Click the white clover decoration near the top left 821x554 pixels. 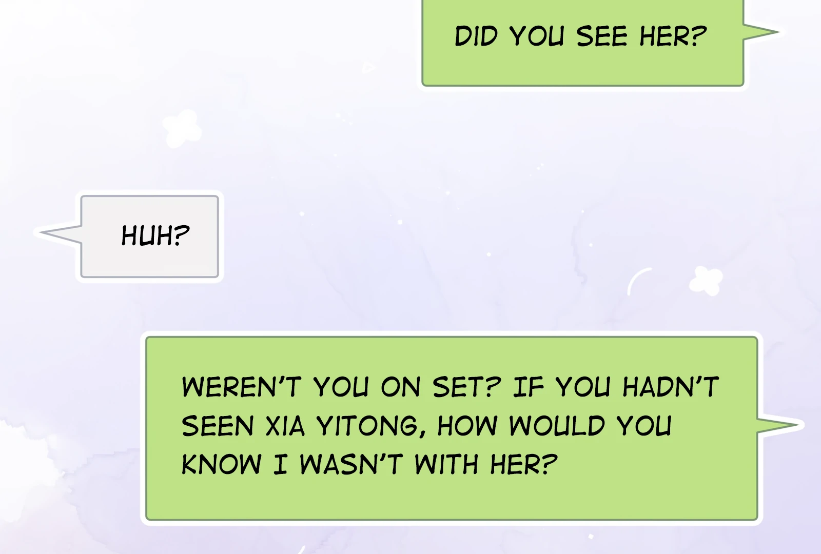click(181, 128)
